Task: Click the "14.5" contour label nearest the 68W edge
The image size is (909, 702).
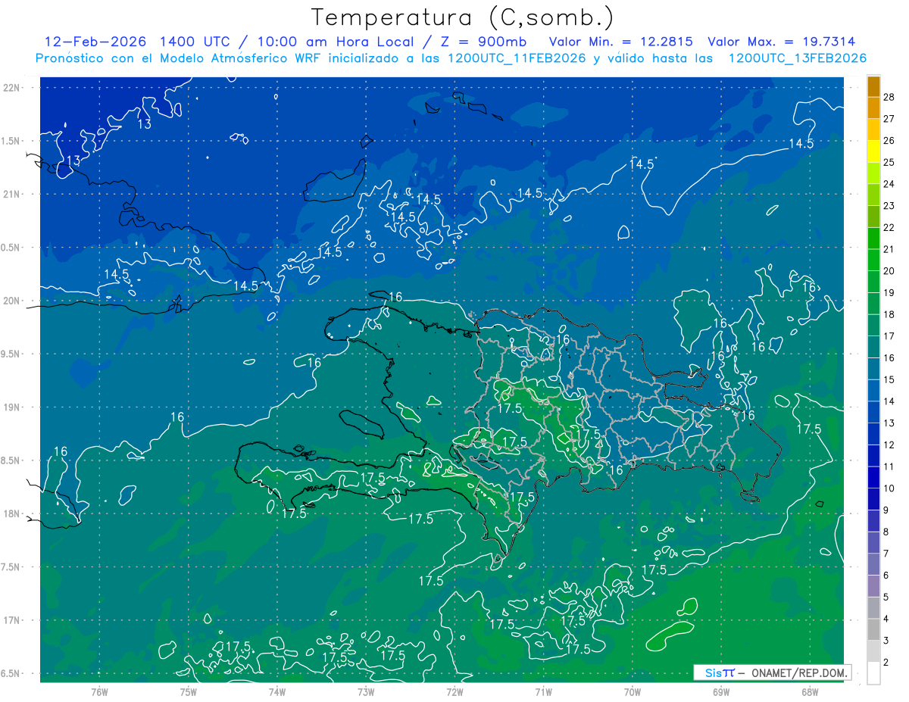Action: 801,143
